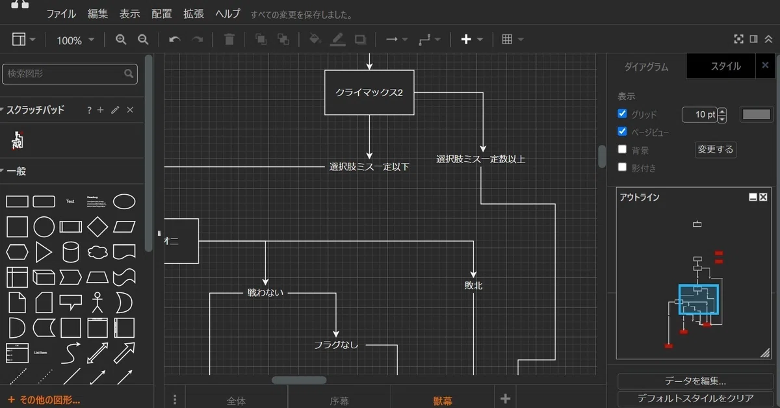This screenshot has width=780, height=408.
Task: Click the scratchpad help question mark
Action: 89,110
